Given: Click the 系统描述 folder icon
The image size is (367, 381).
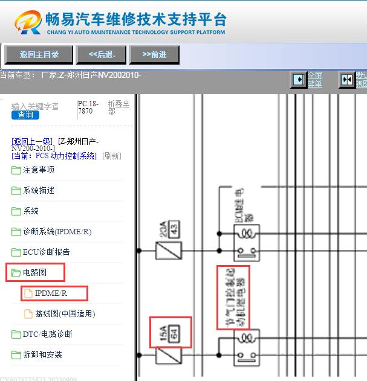Looking at the screenshot, I should [x=16, y=191].
